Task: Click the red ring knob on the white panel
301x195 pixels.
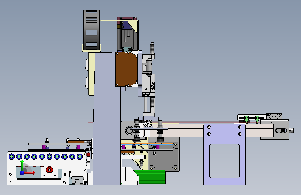Action: [49, 170]
